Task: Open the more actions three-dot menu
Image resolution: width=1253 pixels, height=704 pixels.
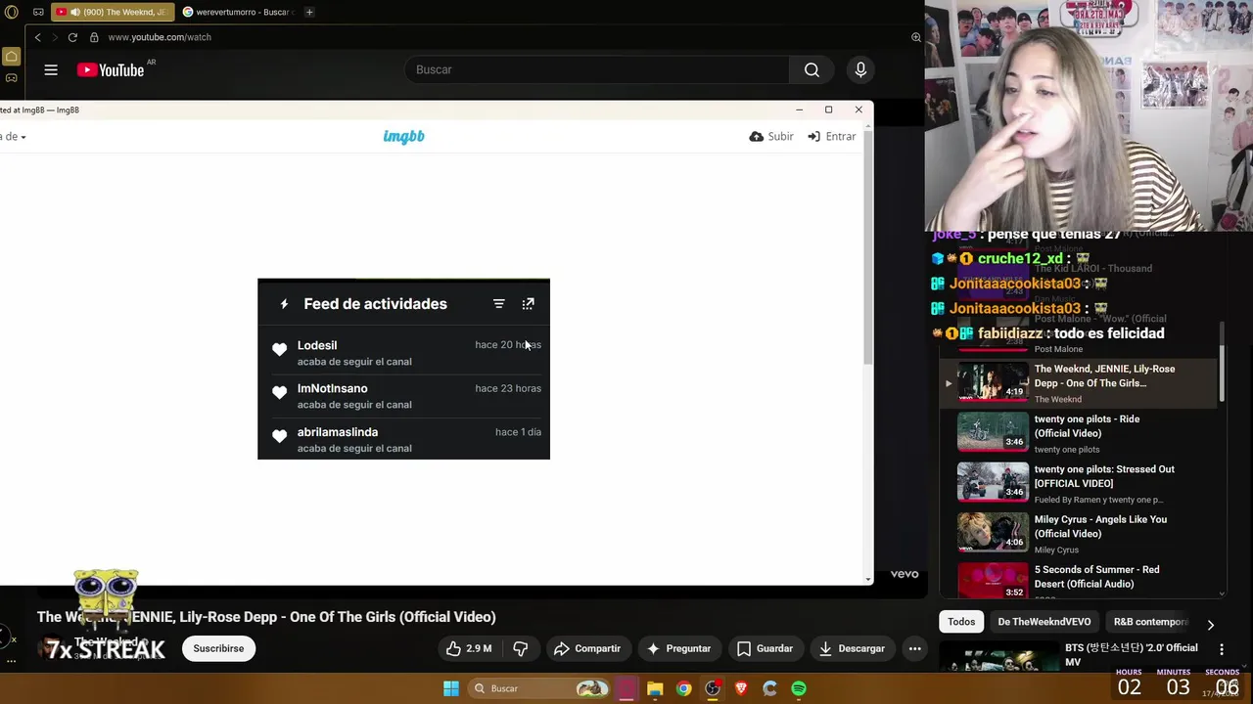Action: (914, 648)
